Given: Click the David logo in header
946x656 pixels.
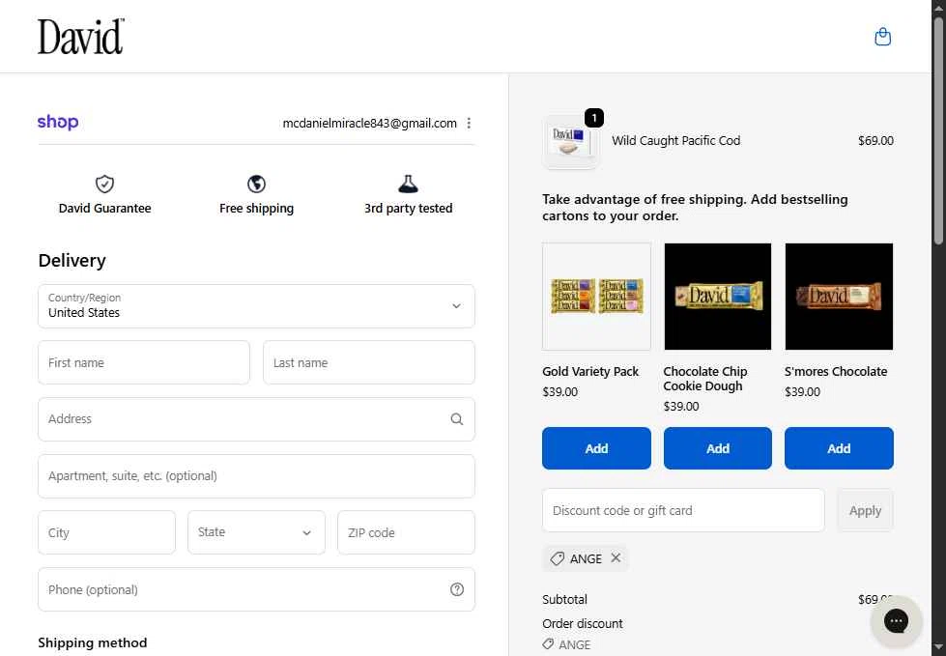Looking at the screenshot, I should point(81,36).
